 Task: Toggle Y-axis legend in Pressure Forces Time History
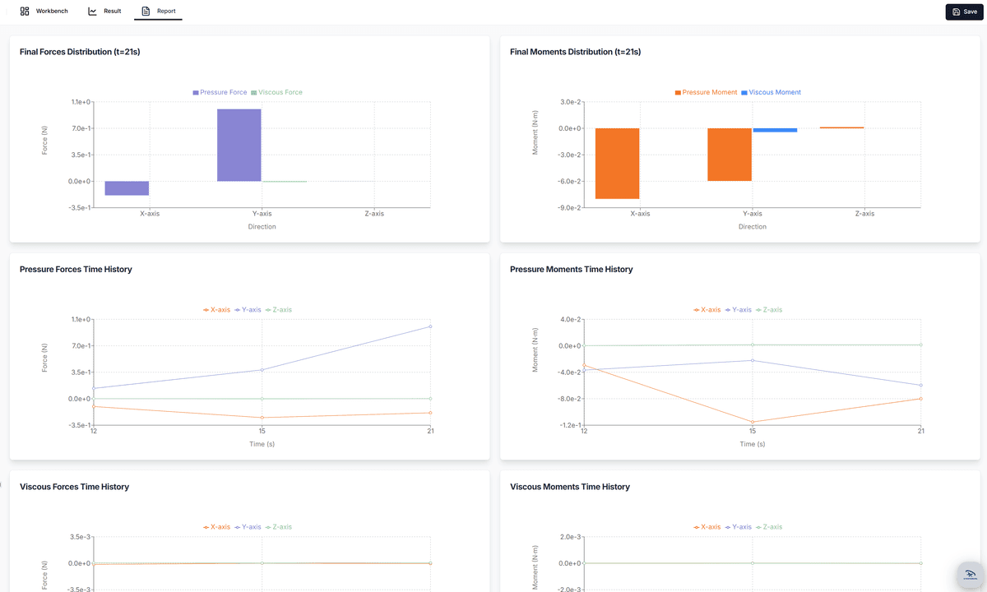[248, 310]
